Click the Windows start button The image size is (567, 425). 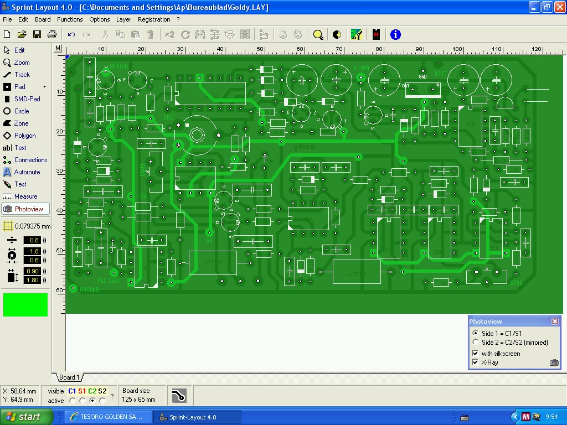[x=27, y=417]
